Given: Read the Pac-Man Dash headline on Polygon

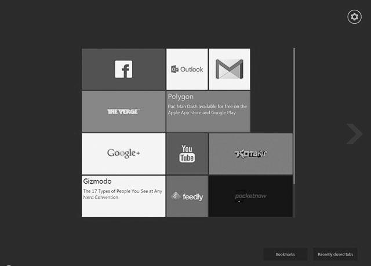Looking at the screenshot, I should tap(208, 110).
